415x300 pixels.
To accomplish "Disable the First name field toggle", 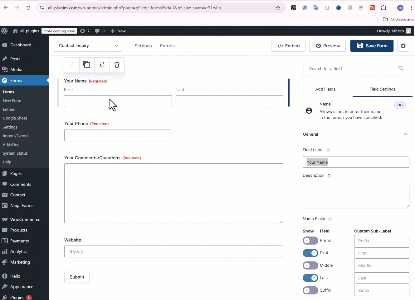I will (310, 253).
